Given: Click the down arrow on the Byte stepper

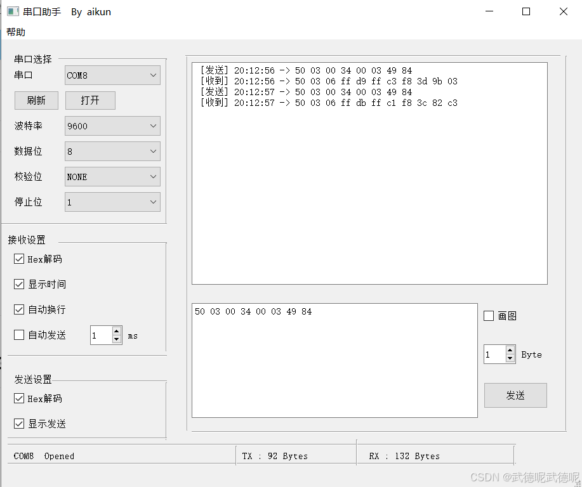Looking at the screenshot, I should 510,358.
